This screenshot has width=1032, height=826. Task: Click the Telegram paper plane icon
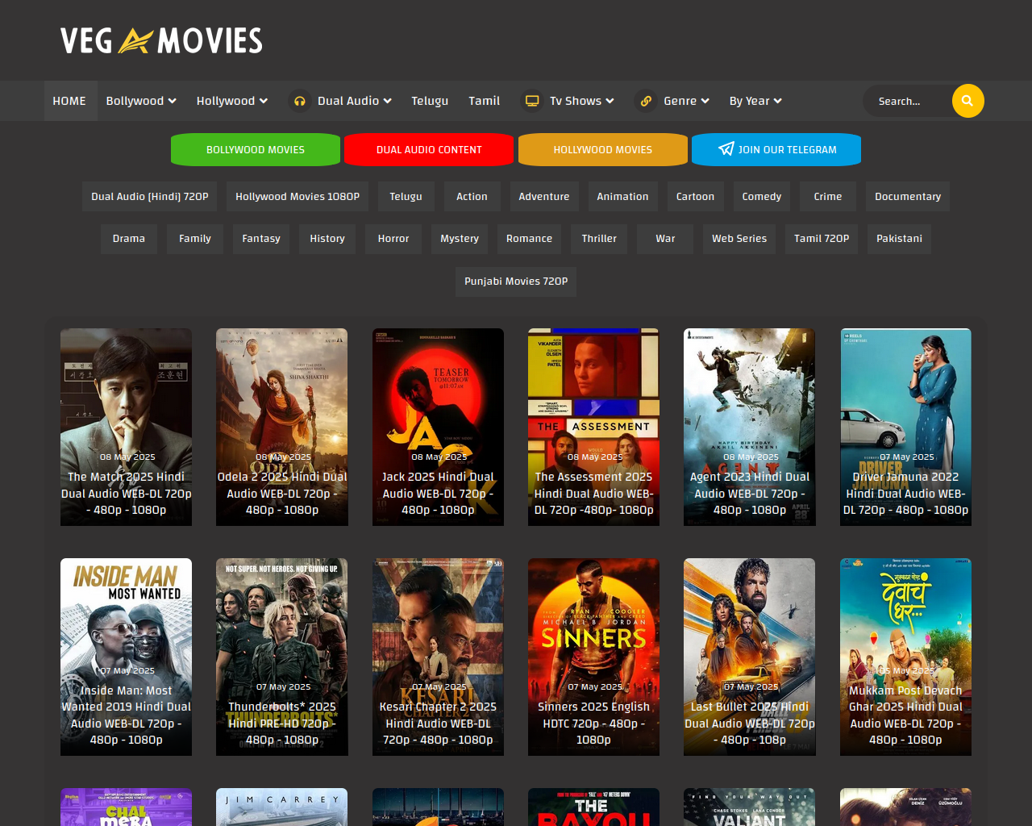726,149
